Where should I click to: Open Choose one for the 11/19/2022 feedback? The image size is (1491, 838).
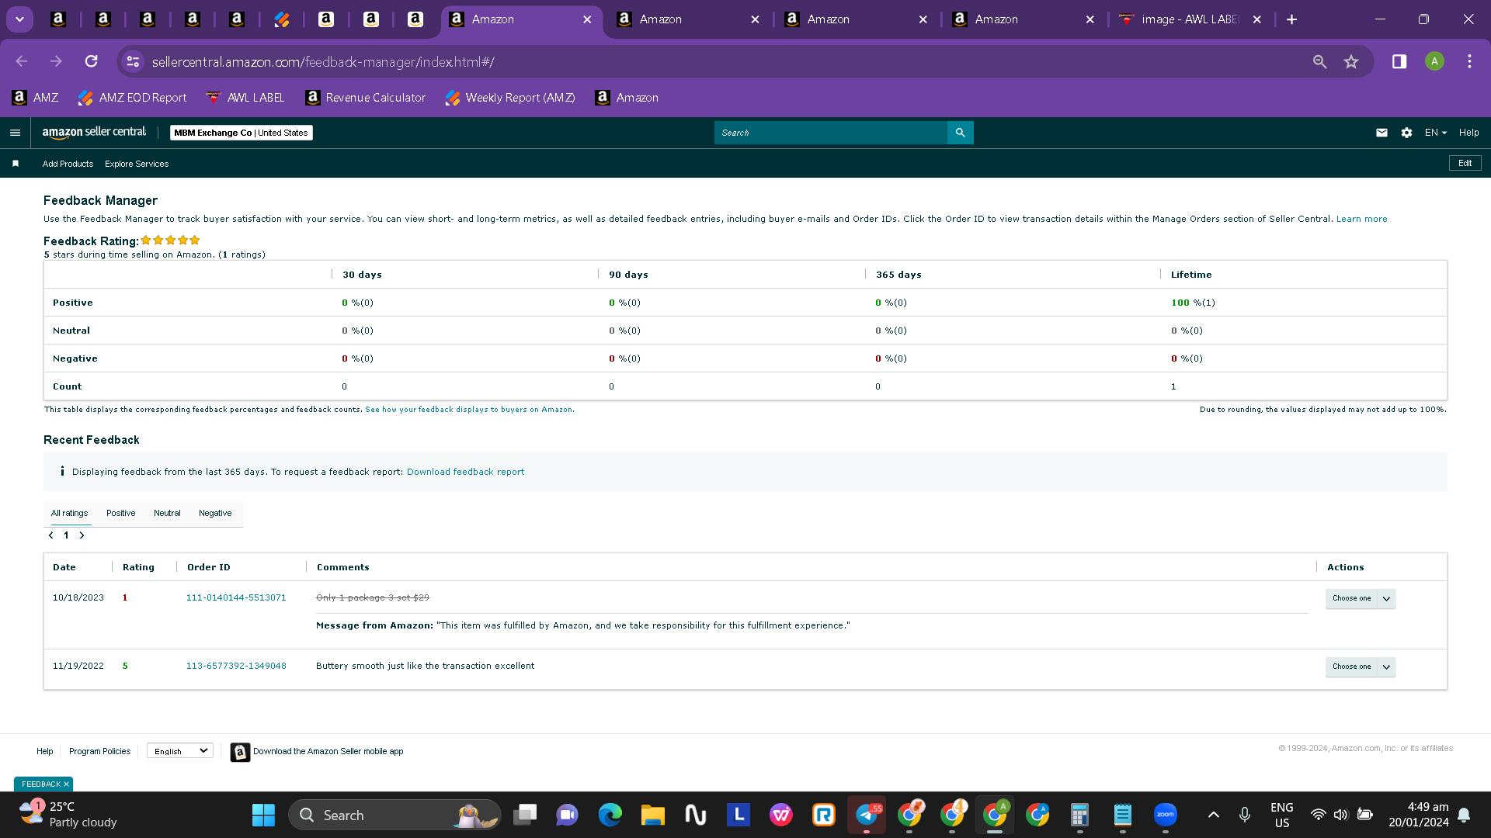tap(1351, 667)
